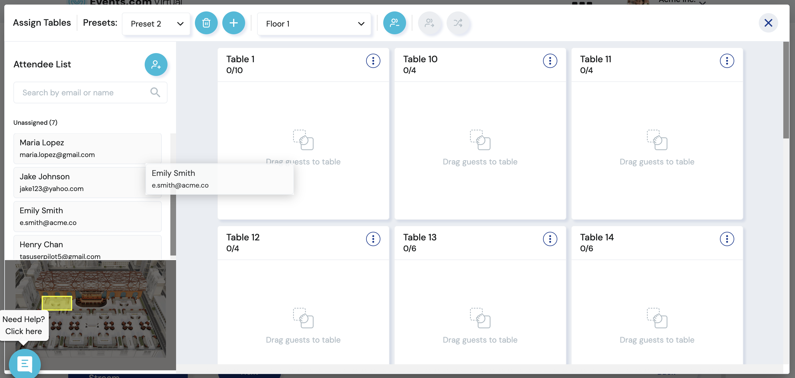Select Maria Lopez attendee card
This screenshot has width=795, height=378.
(x=87, y=148)
